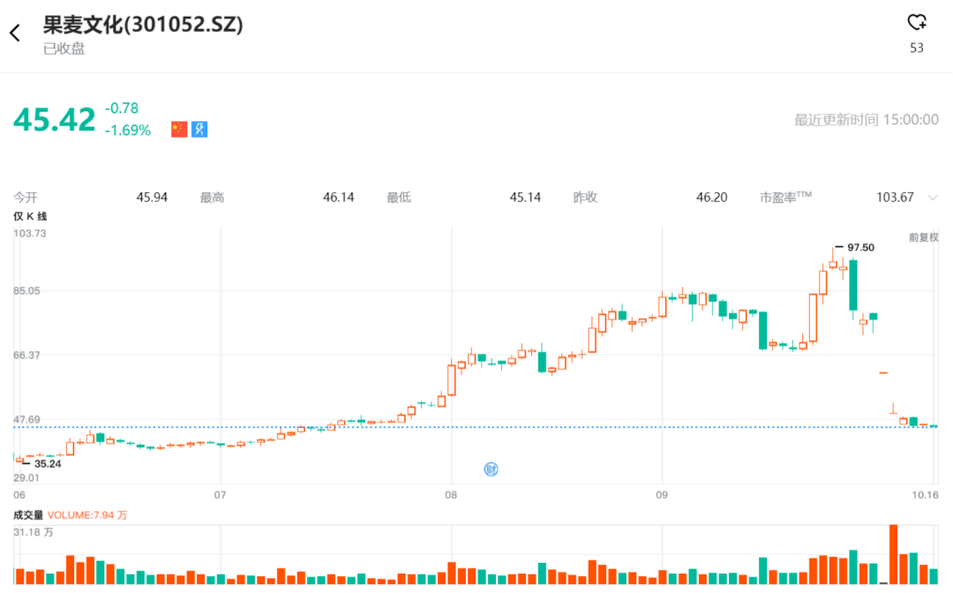Go back using the top-left arrow
The height and width of the screenshot is (593, 953).
(15, 34)
